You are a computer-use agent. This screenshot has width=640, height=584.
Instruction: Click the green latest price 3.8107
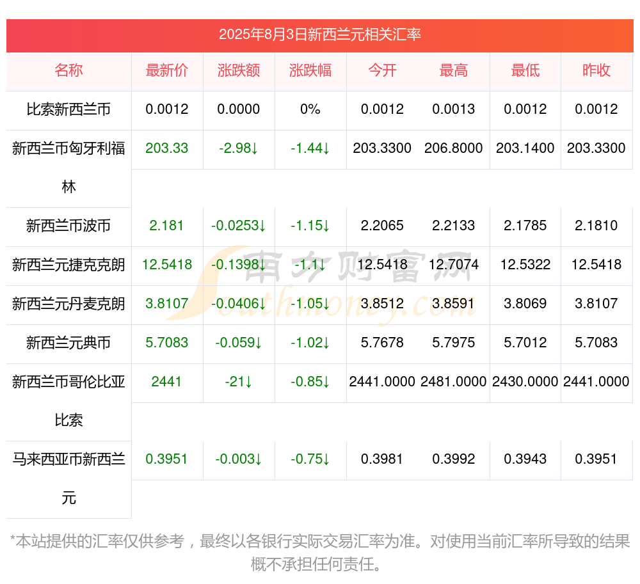pos(167,303)
